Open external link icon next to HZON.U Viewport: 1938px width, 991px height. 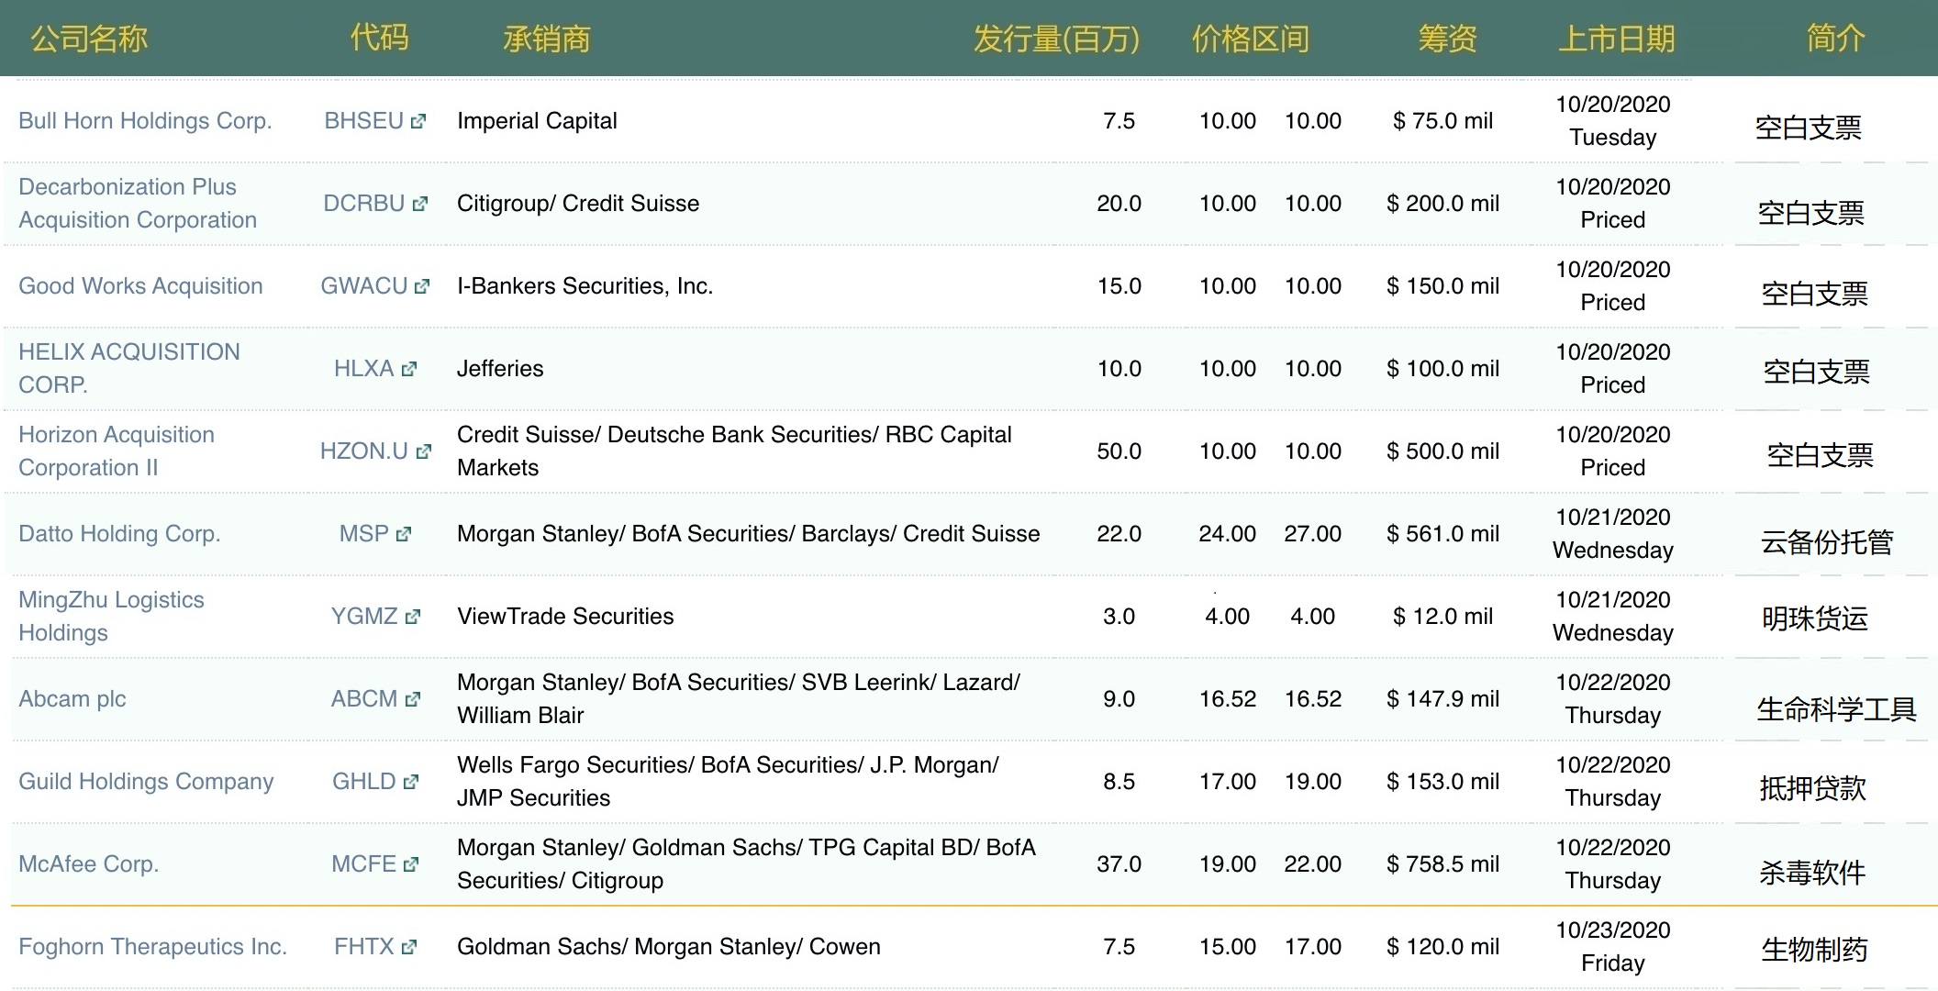click(x=423, y=451)
